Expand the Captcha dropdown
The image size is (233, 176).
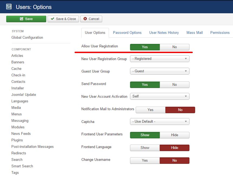pos(159,122)
